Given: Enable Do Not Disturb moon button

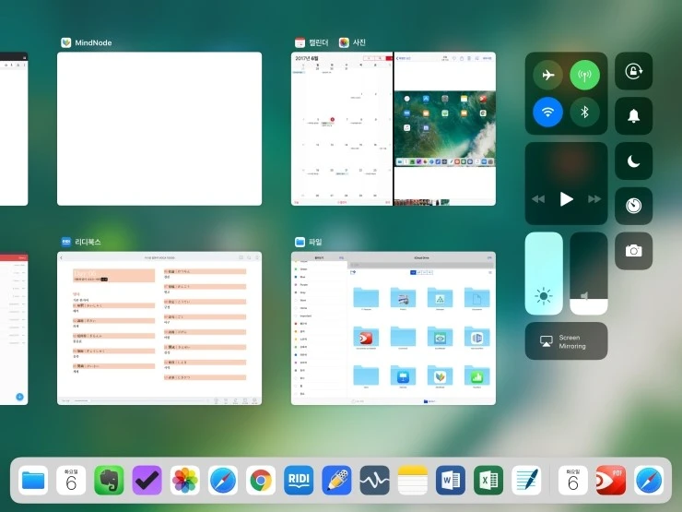Looking at the screenshot, I should pos(633,161).
